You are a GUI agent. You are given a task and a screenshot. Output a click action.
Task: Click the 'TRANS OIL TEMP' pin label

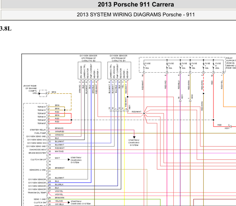[37, 193]
